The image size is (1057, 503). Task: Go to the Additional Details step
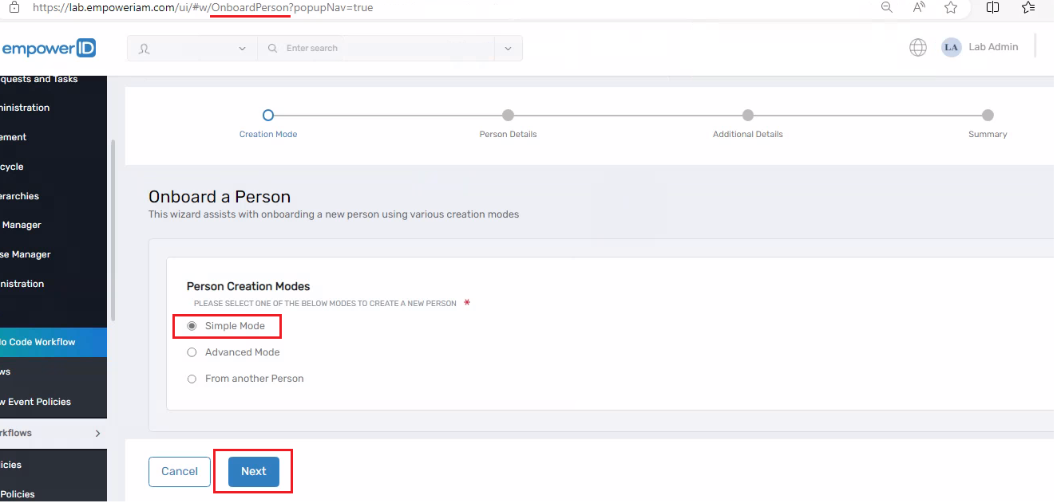(x=748, y=134)
